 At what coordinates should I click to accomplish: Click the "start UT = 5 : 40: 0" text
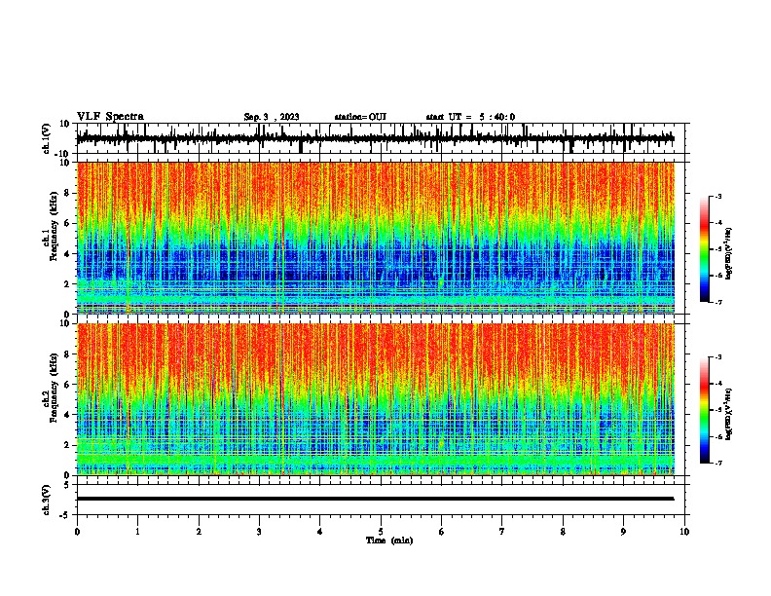pyautogui.click(x=470, y=117)
